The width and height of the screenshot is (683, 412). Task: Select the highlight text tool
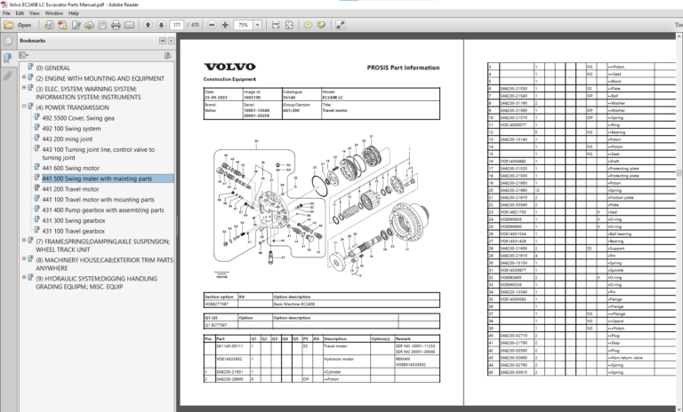(x=321, y=25)
